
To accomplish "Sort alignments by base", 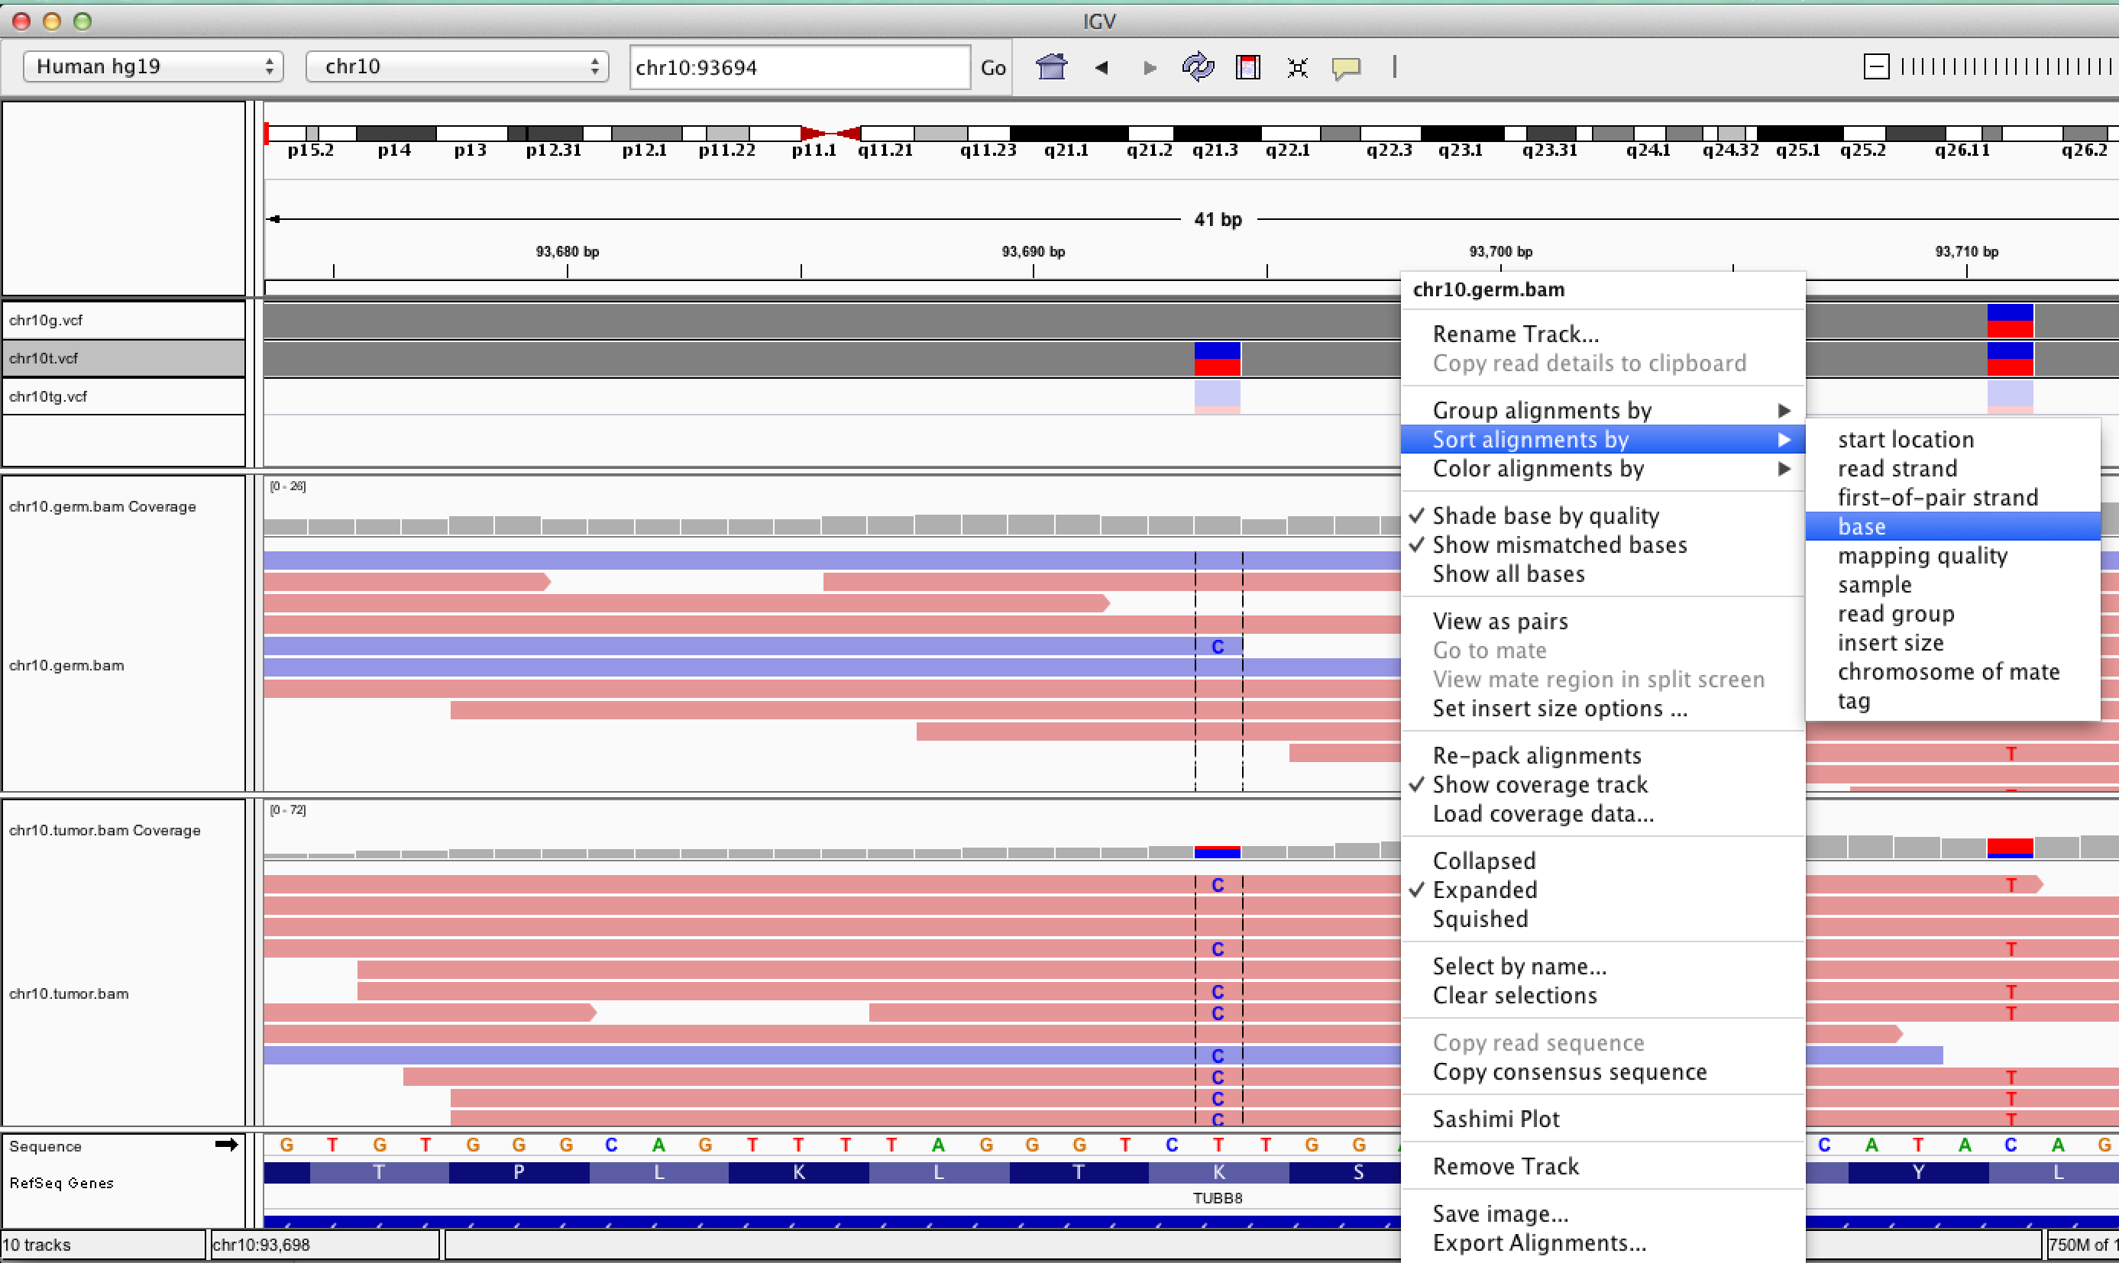I will pos(1953,526).
